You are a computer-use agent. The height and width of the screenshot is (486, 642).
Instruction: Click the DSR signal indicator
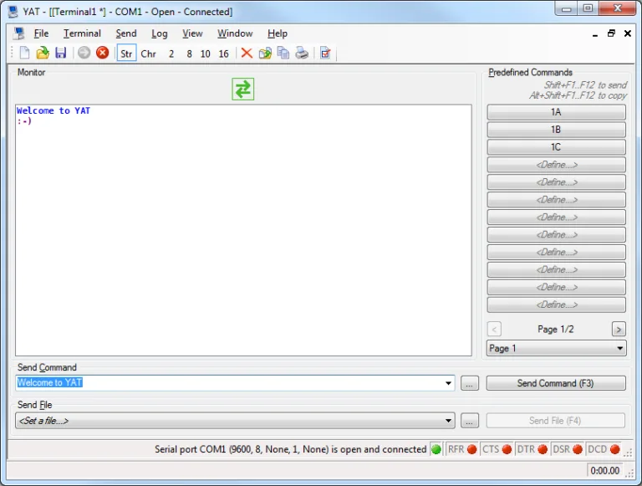[567, 449]
